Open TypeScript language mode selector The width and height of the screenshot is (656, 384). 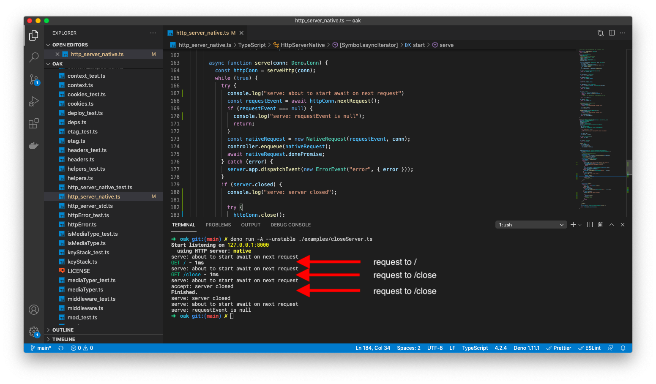475,348
